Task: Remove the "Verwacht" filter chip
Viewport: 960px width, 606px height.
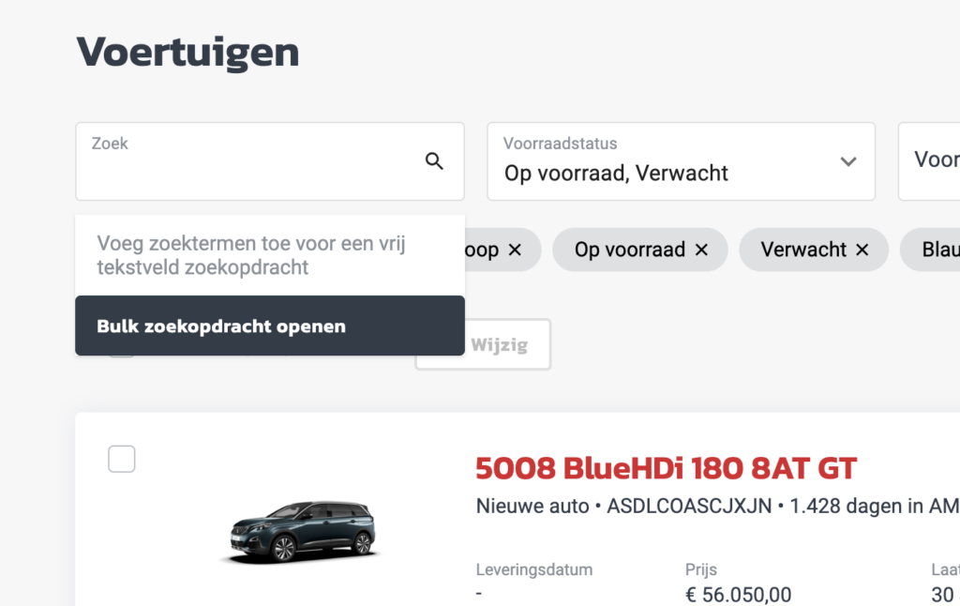Action: click(862, 250)
